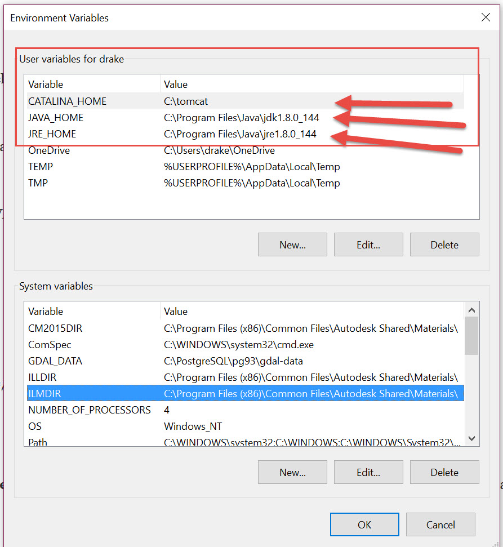Select the CM2015DIR system variable
Screen dimensions: 503x547
[55, 328]
